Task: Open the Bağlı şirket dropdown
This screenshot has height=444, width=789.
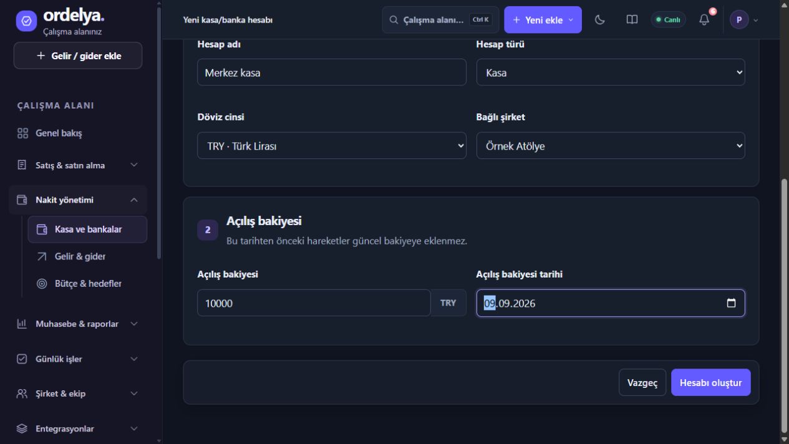Action: pos(611,145)
